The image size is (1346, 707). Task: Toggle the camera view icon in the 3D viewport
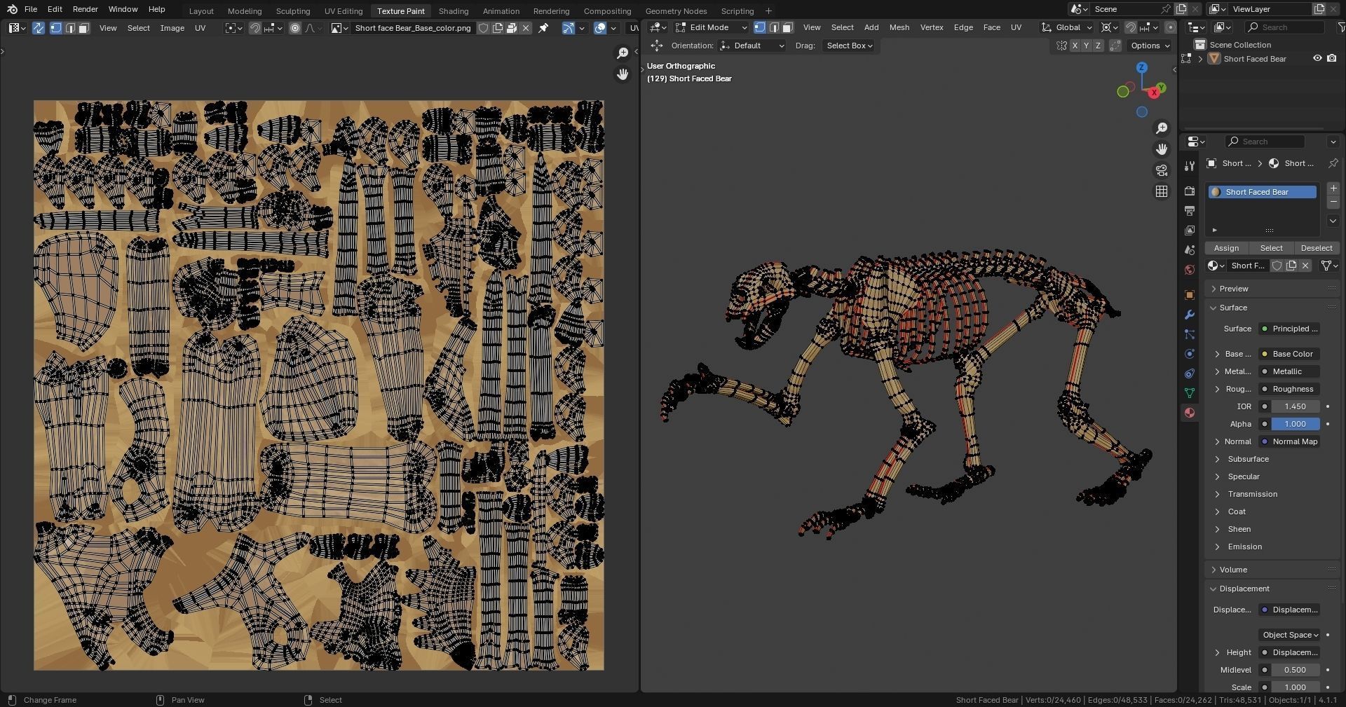point(1162,170)
